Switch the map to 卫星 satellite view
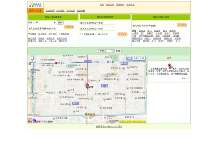The image size is (218, 164). [x=135, y=58]
